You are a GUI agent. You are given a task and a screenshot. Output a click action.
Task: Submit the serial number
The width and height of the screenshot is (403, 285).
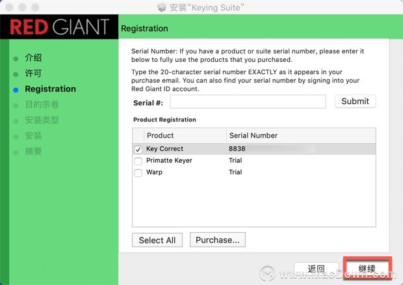click(x=355, y=102)
